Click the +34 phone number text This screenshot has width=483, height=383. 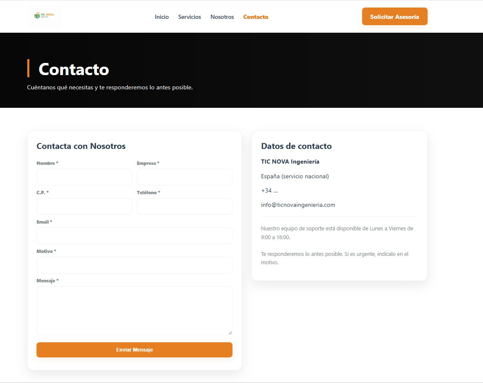269,190
